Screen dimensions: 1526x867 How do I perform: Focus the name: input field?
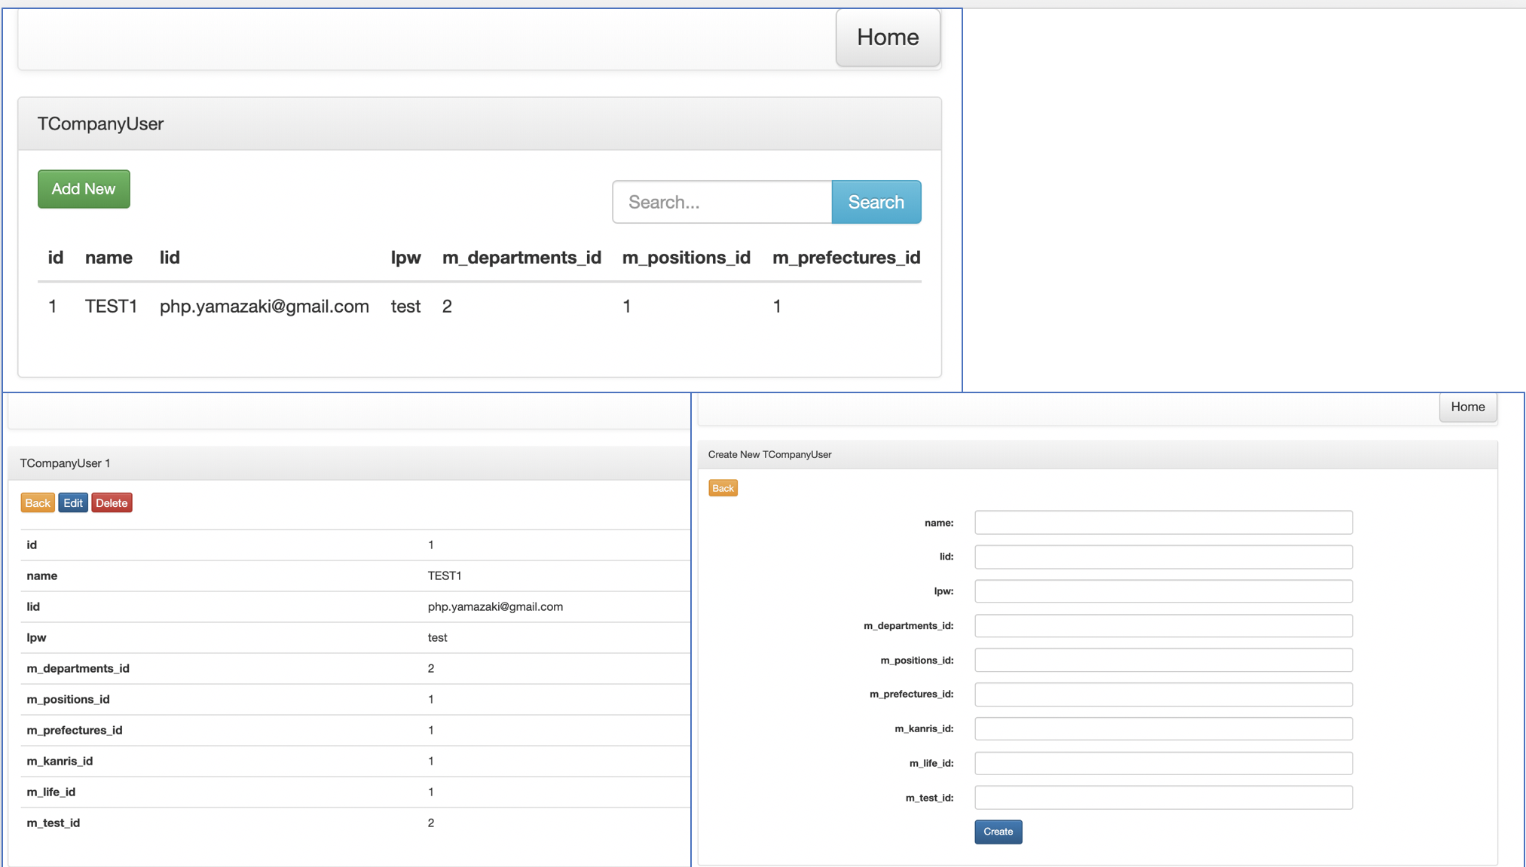pos(1163,523)
